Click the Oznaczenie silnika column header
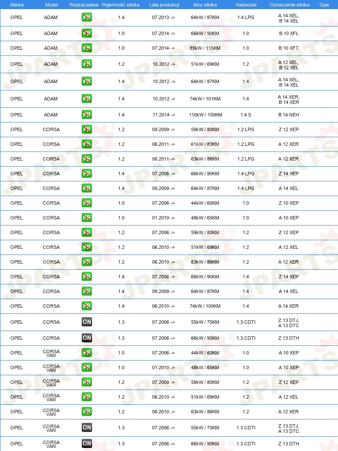 tap(290, 5)
